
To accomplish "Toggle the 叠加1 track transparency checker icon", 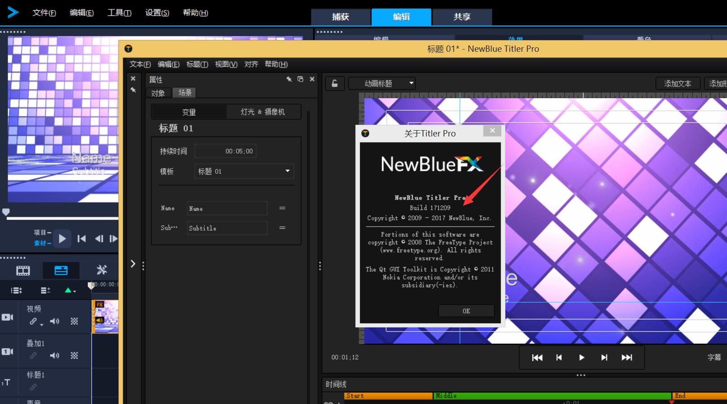I will 74,355.
